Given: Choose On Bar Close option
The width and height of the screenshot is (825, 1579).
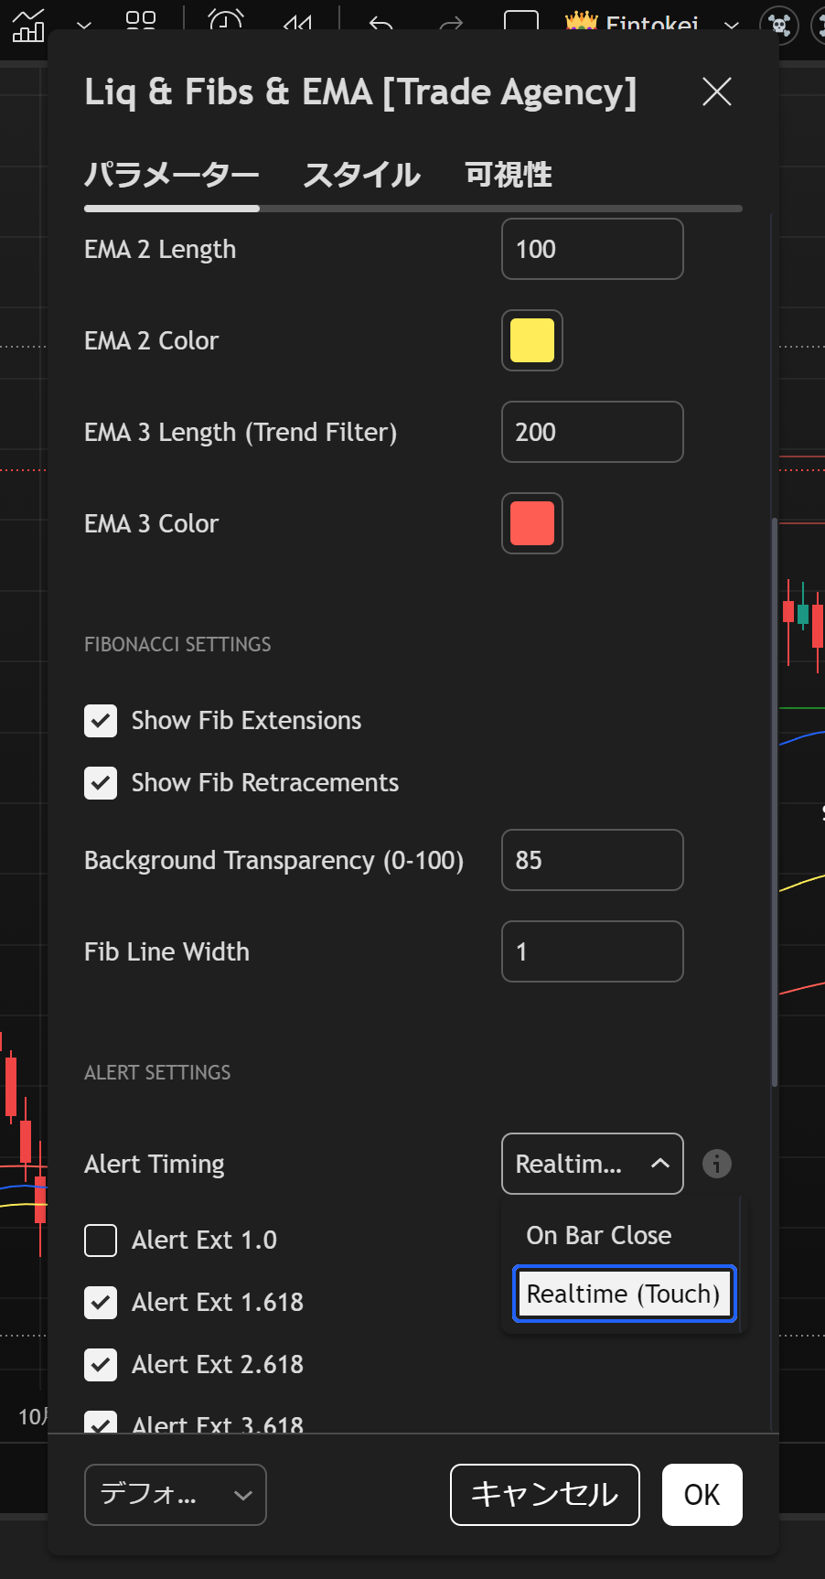Looking at the screenshot, I should pos(599,1235).
